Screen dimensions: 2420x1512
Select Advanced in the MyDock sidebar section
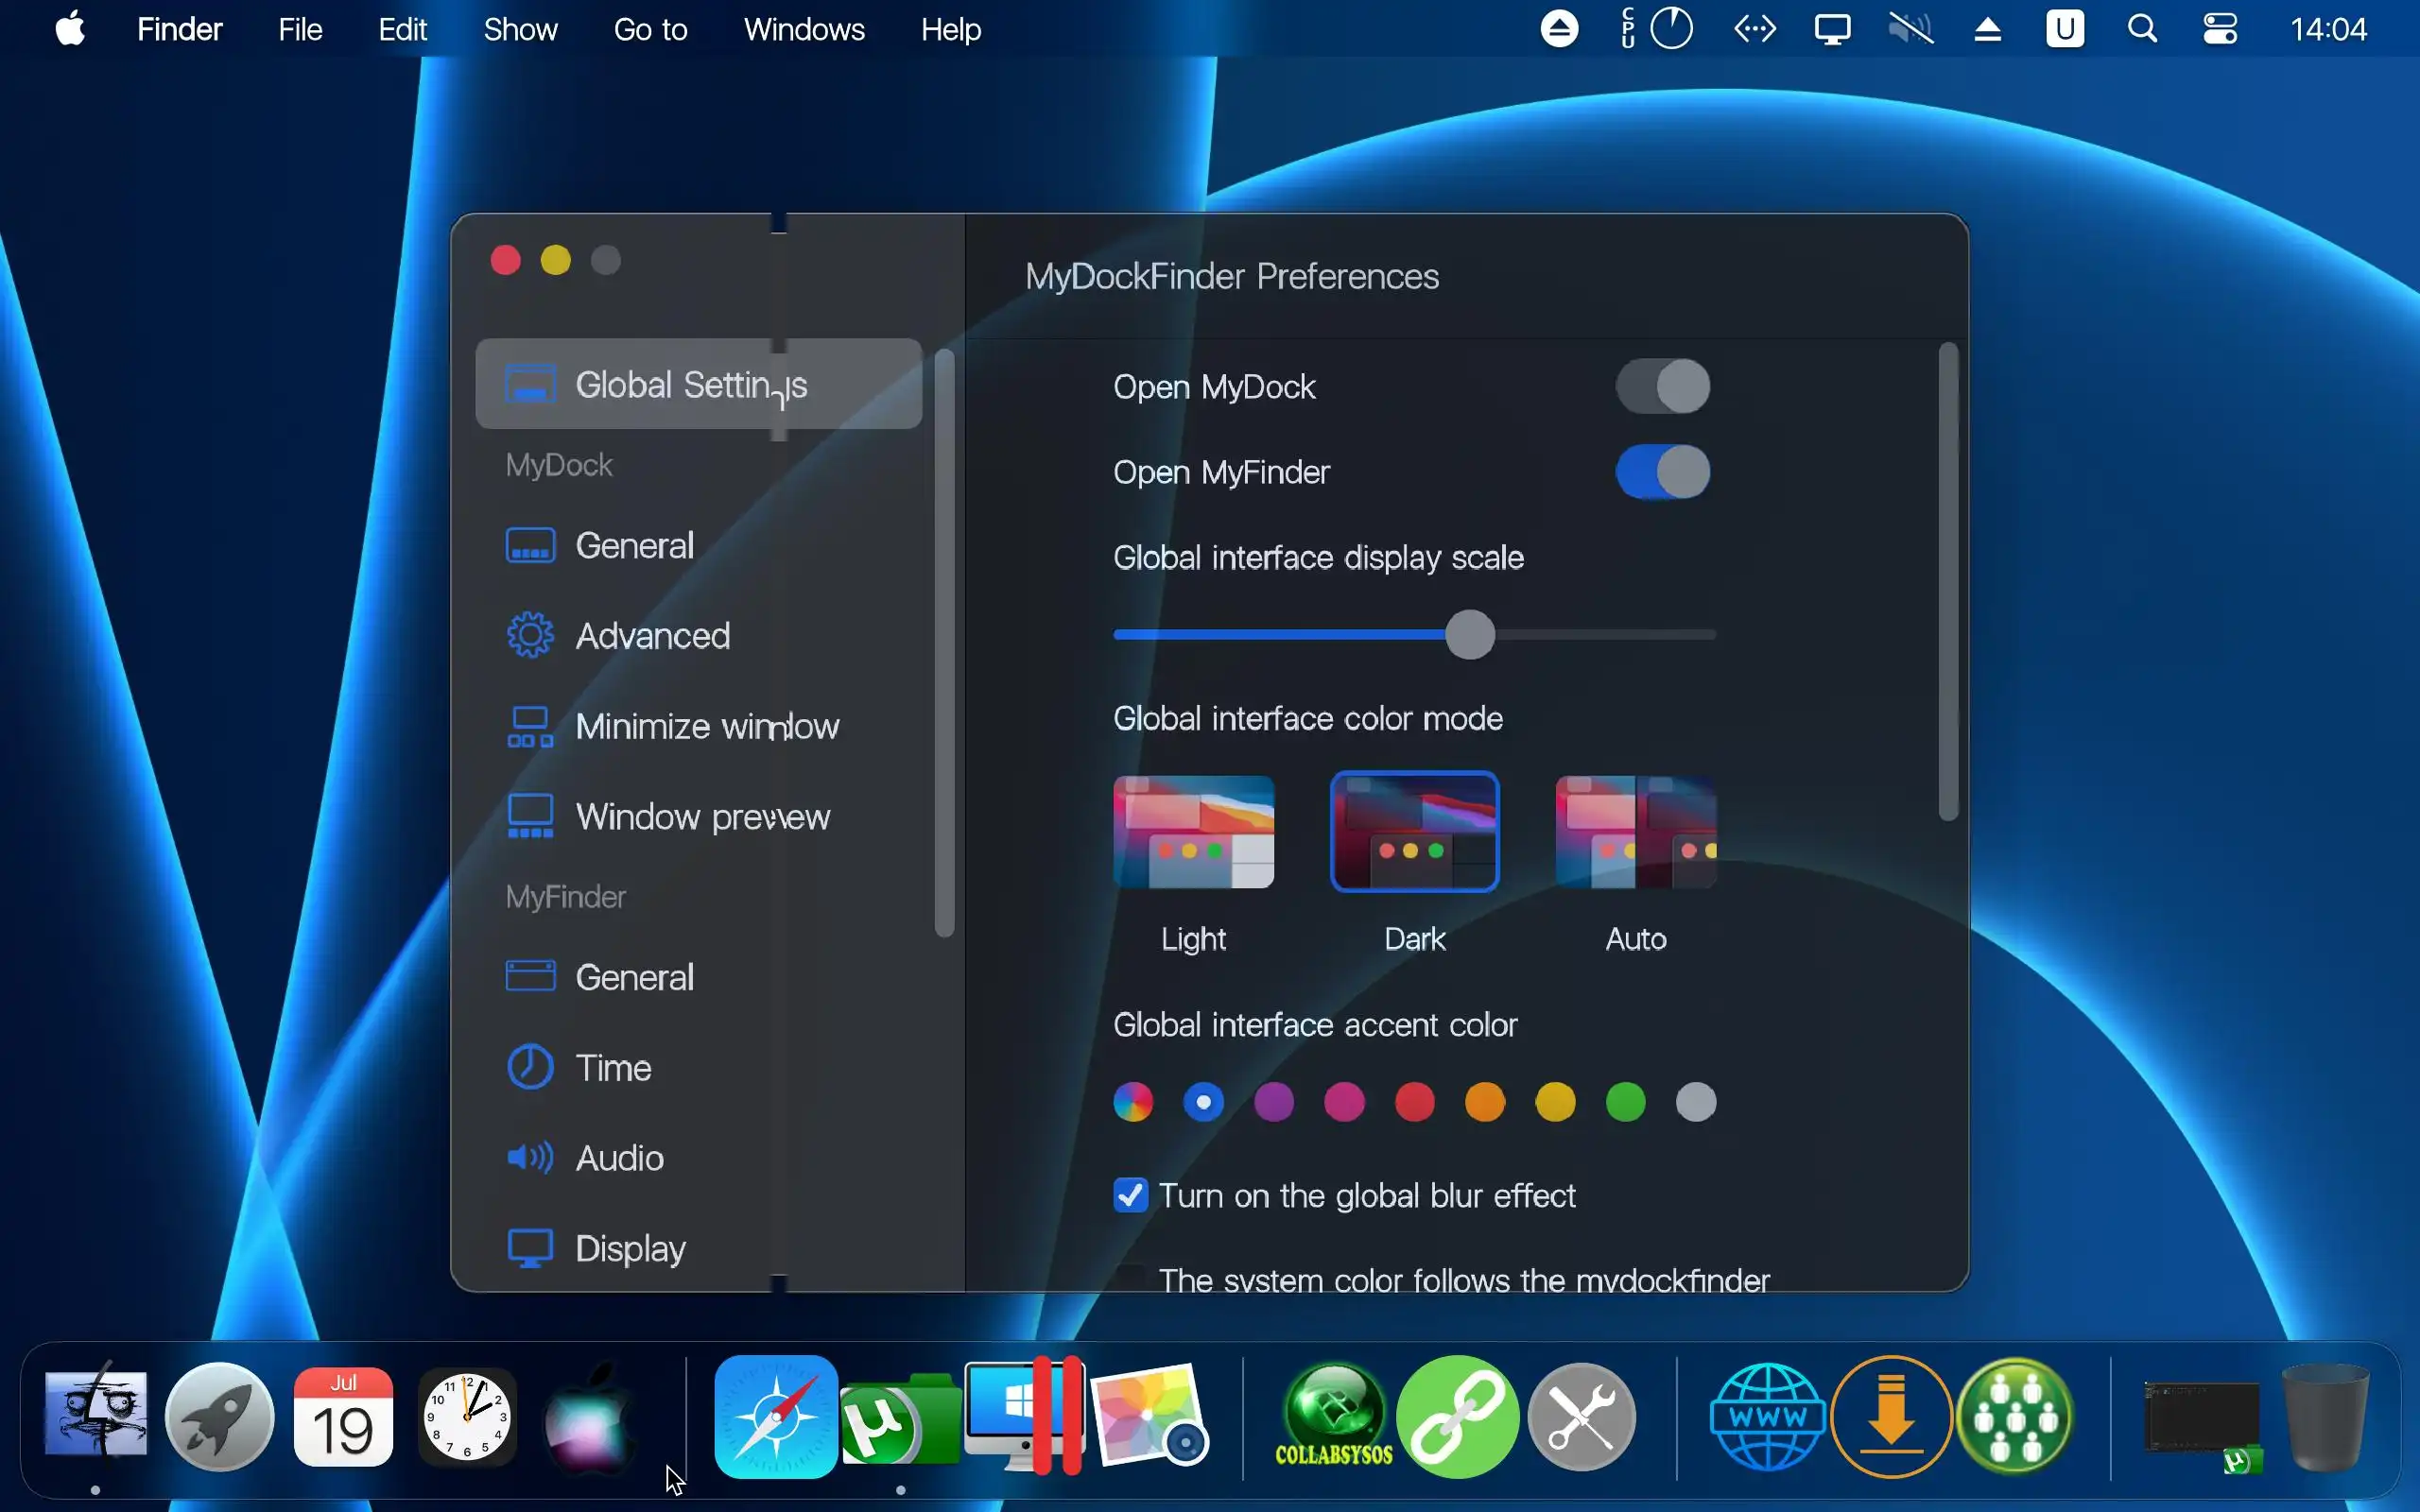click(x=652, y=636)
